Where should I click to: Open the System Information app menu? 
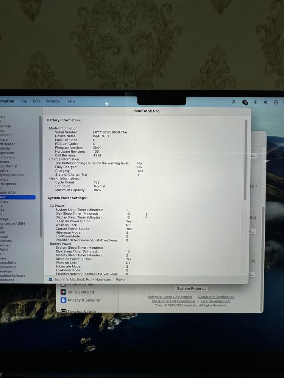pyautogui.click(x=7, y=101)
